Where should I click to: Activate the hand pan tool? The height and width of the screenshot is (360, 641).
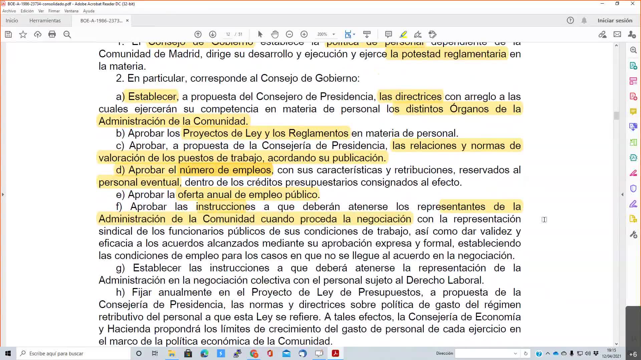(x=275, y=34)
